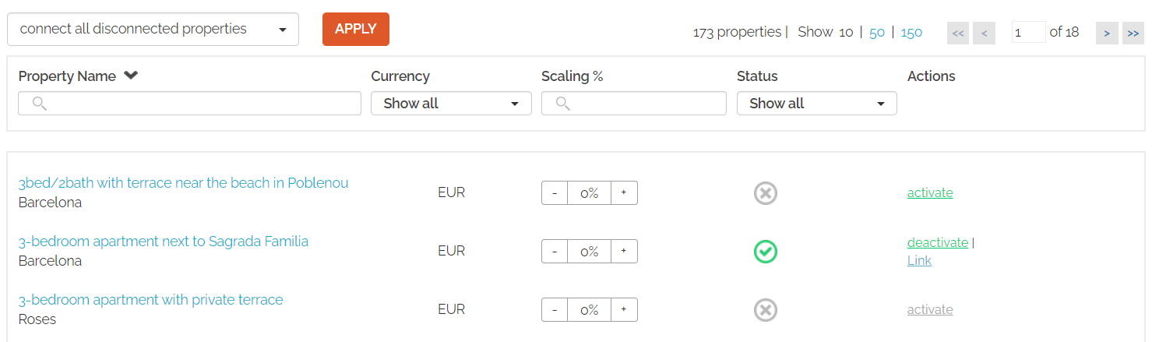Show 150 properties per page

[x=911, y=32]
